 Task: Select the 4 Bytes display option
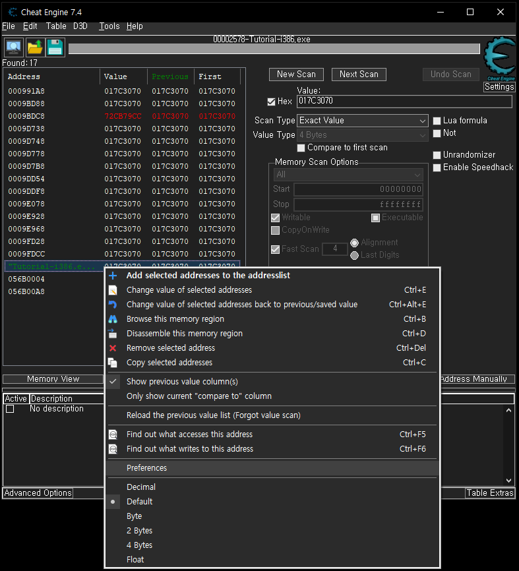pyautogui.click(x=272, y=545)
